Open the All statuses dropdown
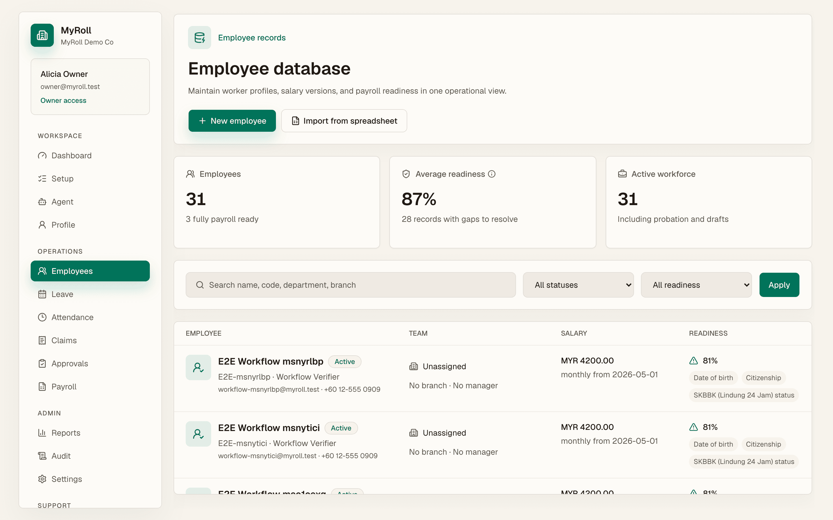This screenshot has height=520, width=833. click(x=578, y=285)
